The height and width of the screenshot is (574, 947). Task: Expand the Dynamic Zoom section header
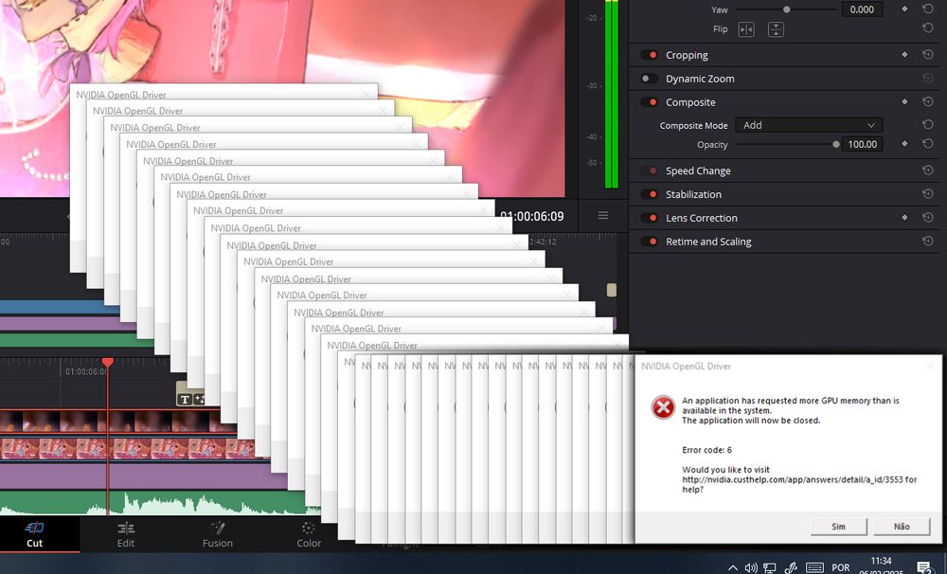coord(700,79)
